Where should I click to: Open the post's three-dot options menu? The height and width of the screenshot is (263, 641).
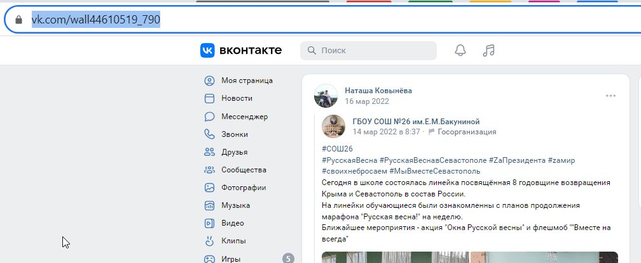pos(610,96)
